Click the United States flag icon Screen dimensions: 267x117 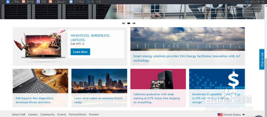point(220,115)
